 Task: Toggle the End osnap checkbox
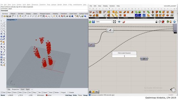click(2, 92)
